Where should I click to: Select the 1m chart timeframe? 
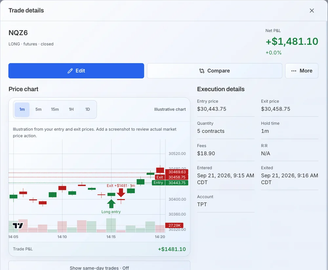tap(22, 109)
